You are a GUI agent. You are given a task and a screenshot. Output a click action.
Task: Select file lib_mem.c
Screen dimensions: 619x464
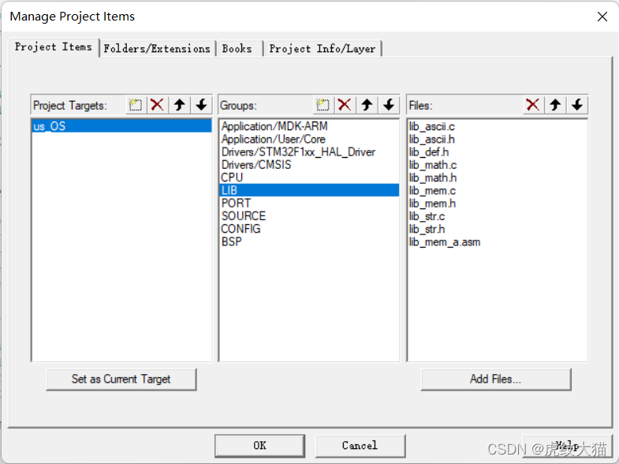[497, 190]
